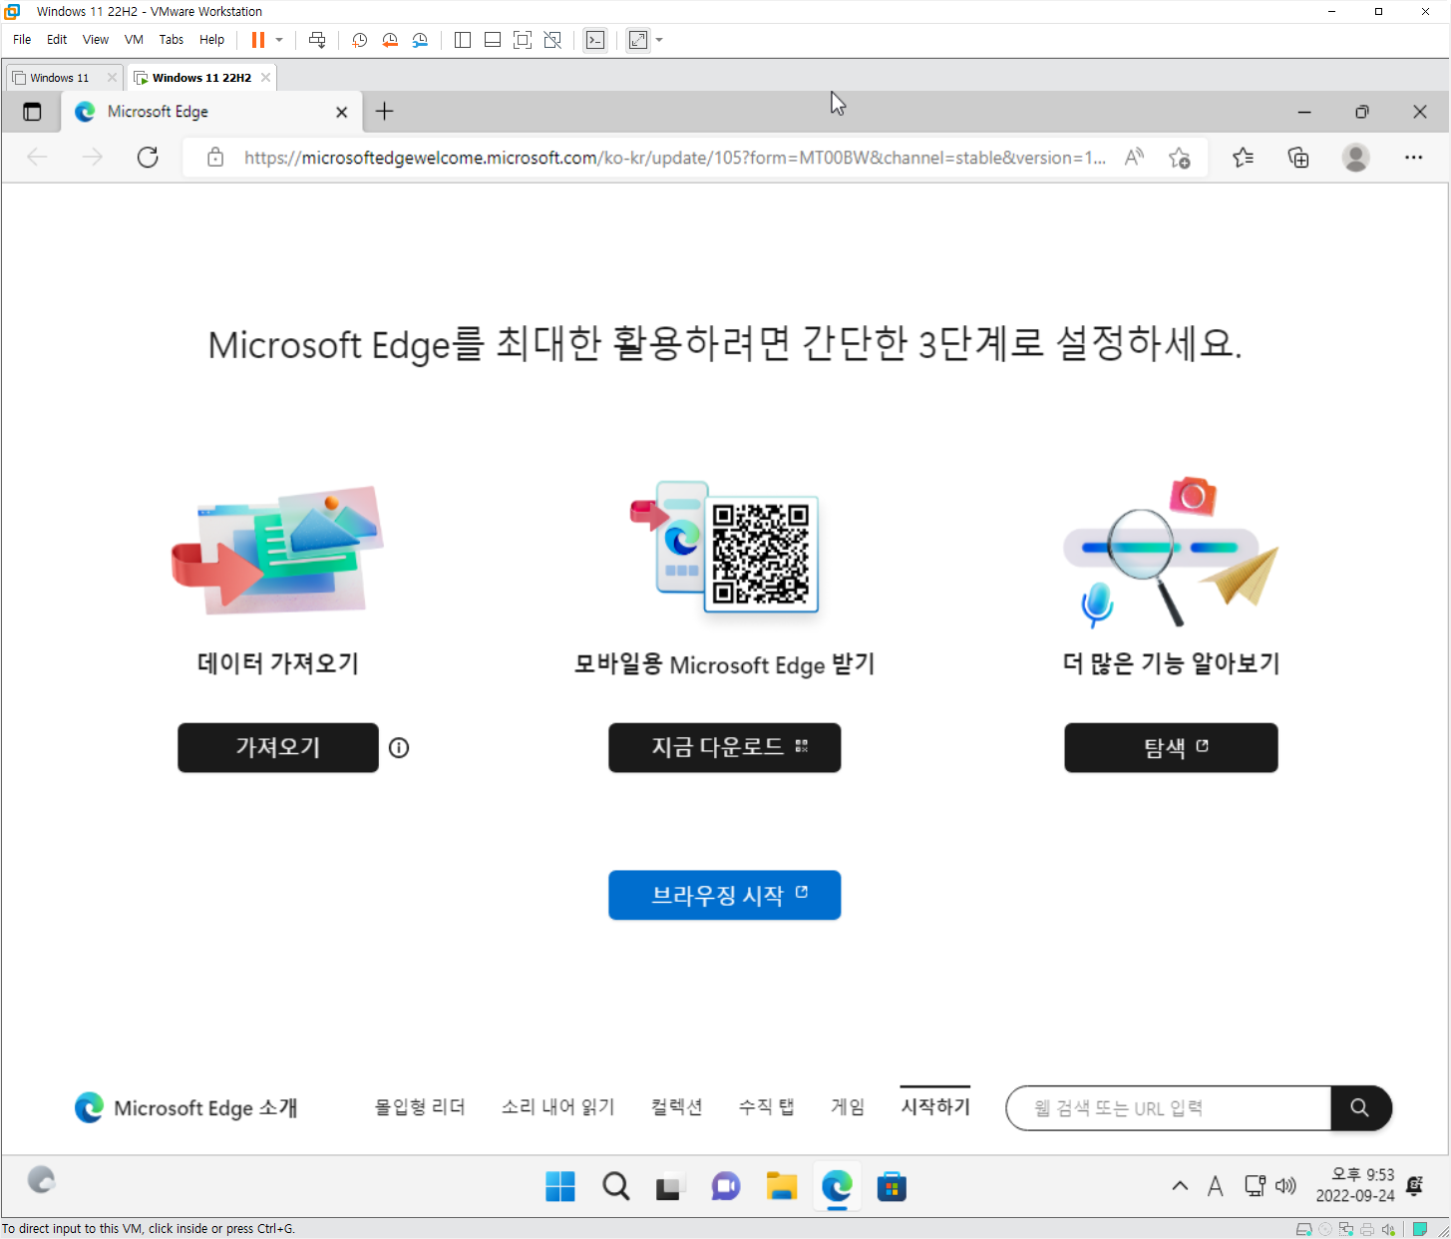Open the snapshot manager icon
Viewport: 1451px width, 1239px height.
[420, 40]
